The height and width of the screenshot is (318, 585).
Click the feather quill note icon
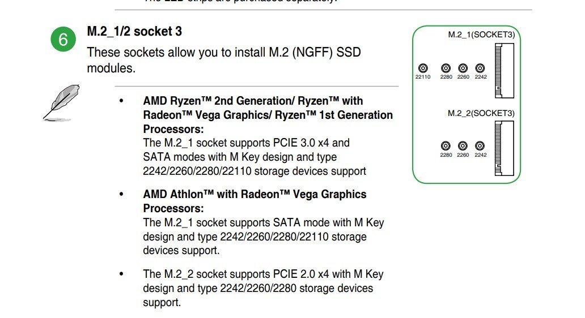pyautogui.click(x=62, y=103)
